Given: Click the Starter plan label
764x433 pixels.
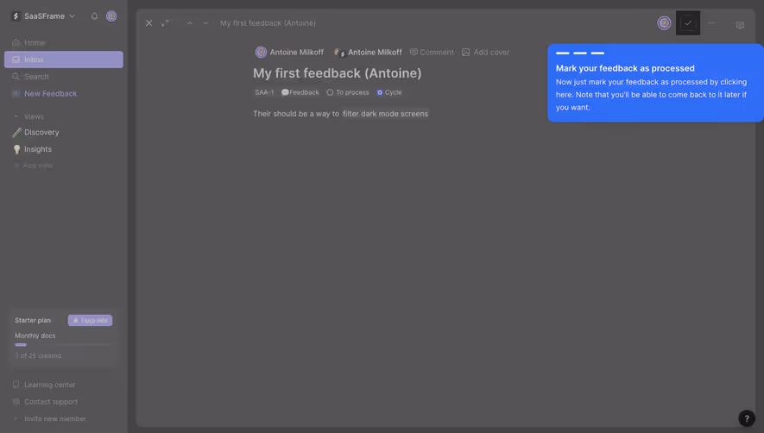Looking at the screenshot, I should click(33, 320).
